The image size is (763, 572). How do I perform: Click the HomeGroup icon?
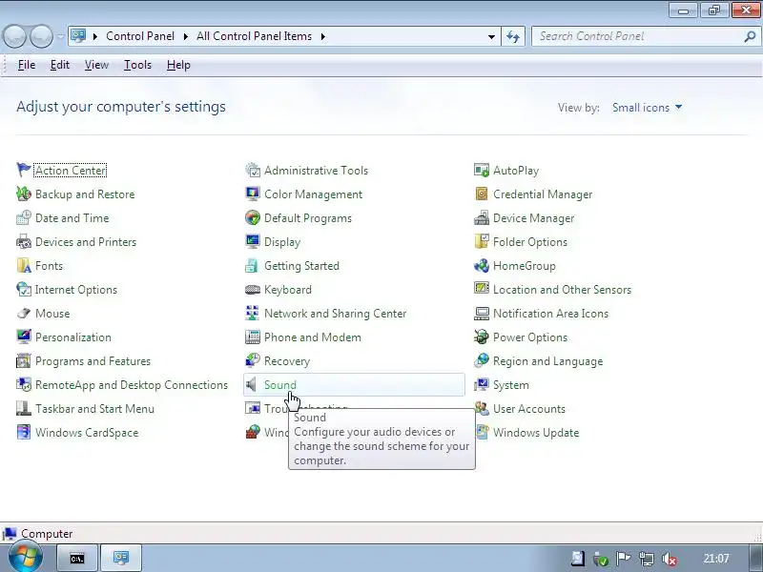pos(482,265)
